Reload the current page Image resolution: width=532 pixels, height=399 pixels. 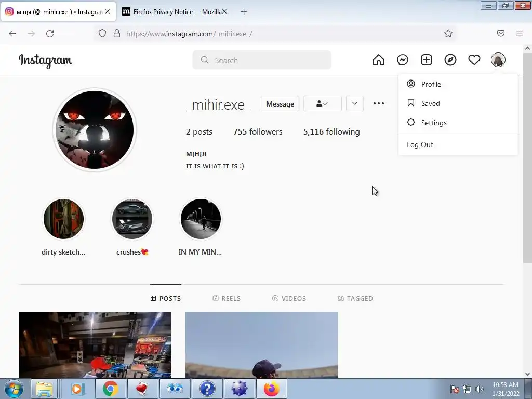point(50,34)
